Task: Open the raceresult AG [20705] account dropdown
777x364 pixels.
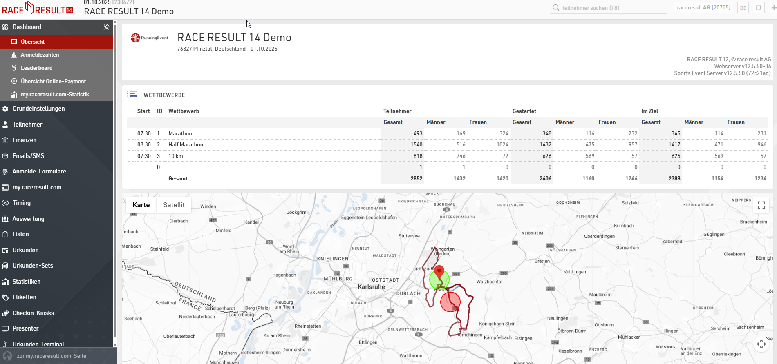Action: 703,8
